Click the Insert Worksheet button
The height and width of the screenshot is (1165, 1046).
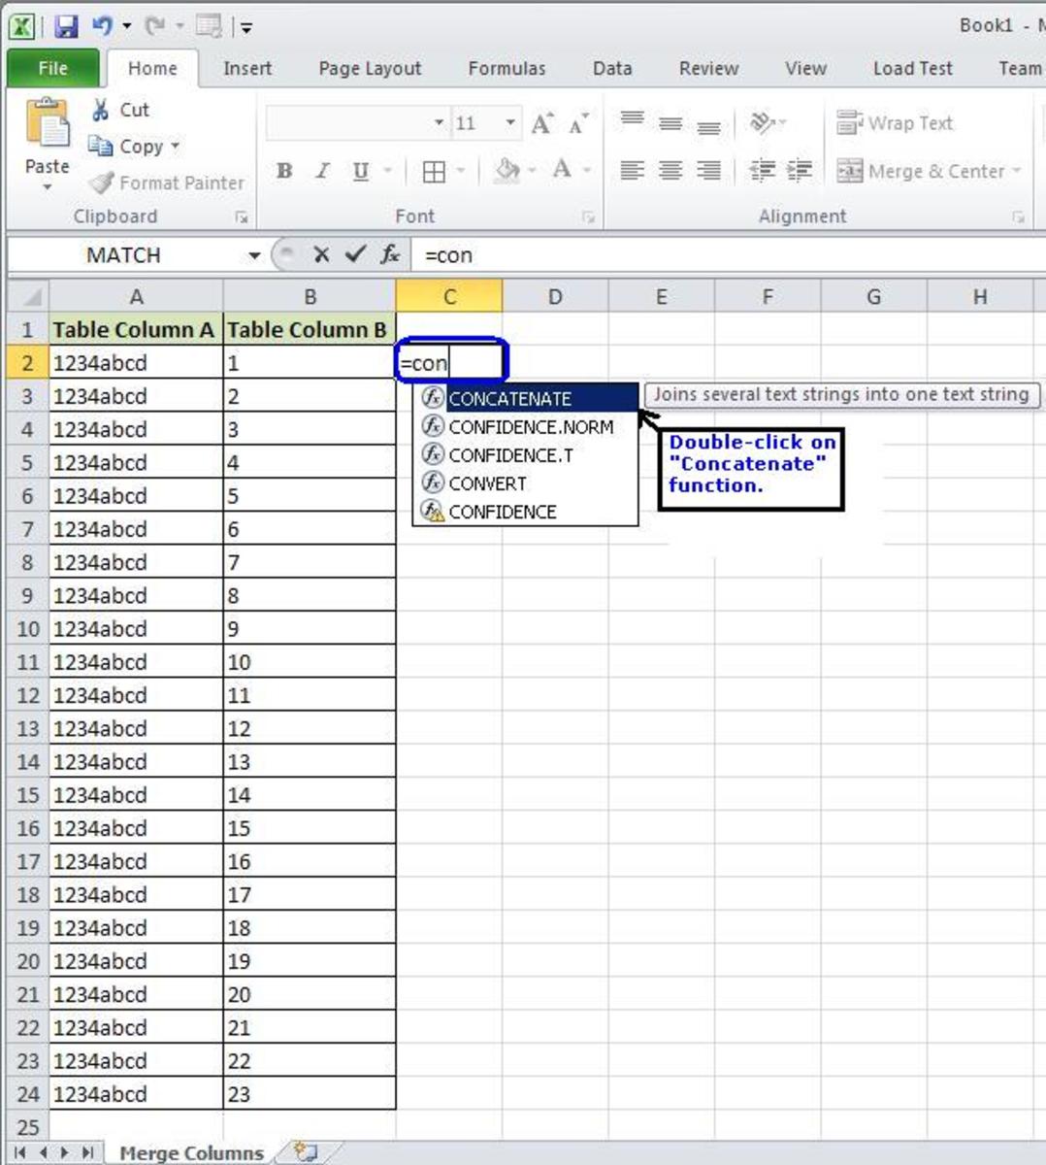[306, 1151]
